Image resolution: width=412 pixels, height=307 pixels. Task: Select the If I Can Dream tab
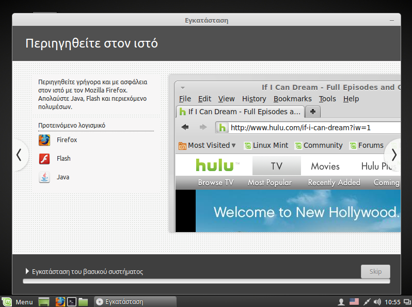240,112
